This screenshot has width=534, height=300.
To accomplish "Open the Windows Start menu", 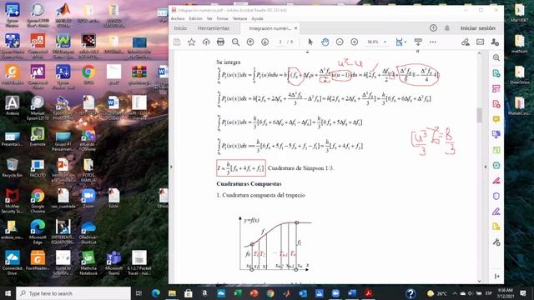I will tap(8, 293).
